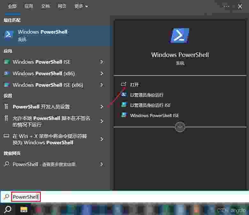Click the Windows PowerShell ISE app icon
249x215 pixels.
7,62
